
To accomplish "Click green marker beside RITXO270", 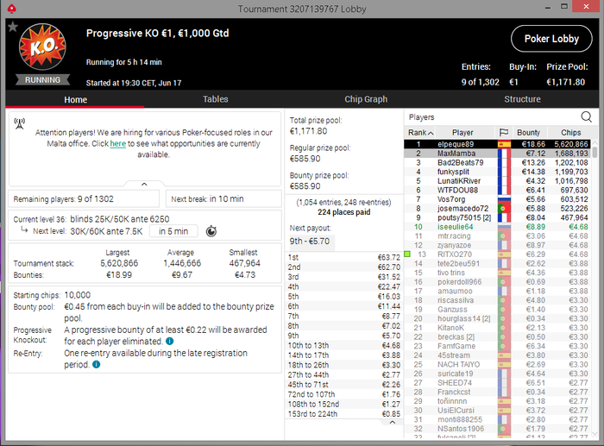I will 407,254.
